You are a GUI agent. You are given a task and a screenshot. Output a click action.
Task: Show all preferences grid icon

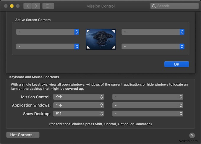click(48, 6)
